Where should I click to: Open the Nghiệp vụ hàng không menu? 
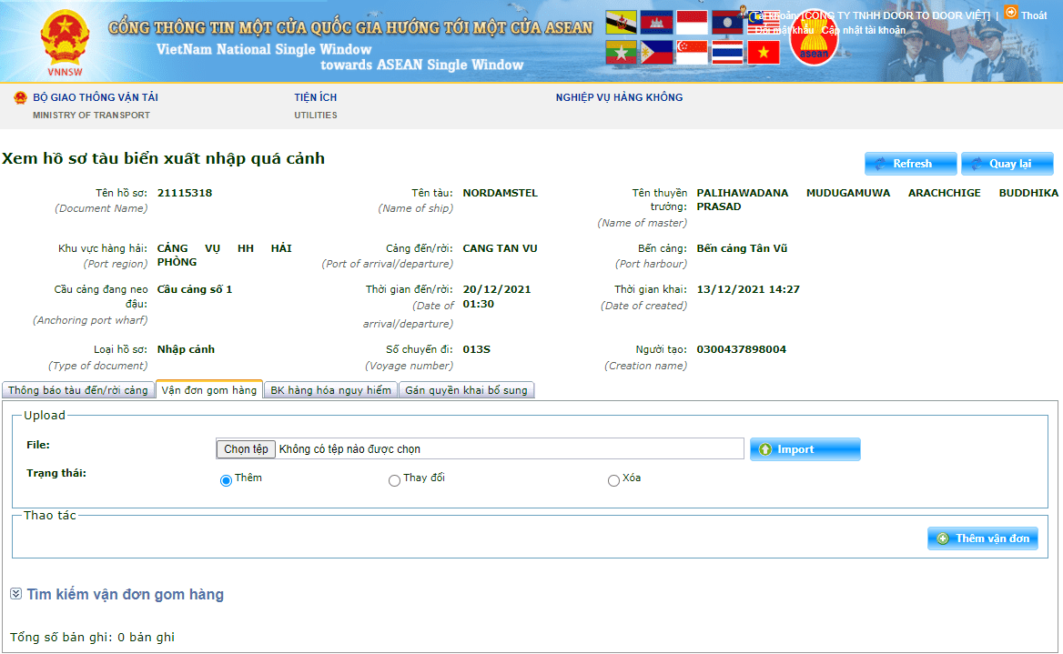click(619, 97)
